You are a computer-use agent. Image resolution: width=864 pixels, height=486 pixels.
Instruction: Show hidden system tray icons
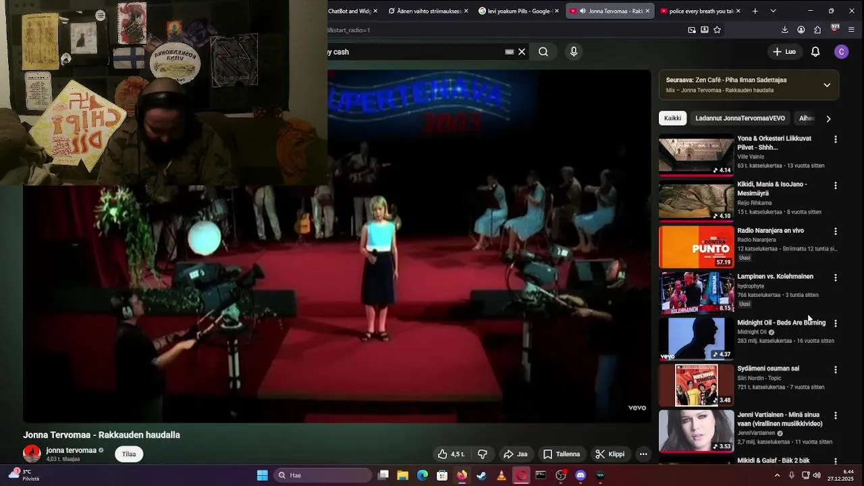[777, 475]
